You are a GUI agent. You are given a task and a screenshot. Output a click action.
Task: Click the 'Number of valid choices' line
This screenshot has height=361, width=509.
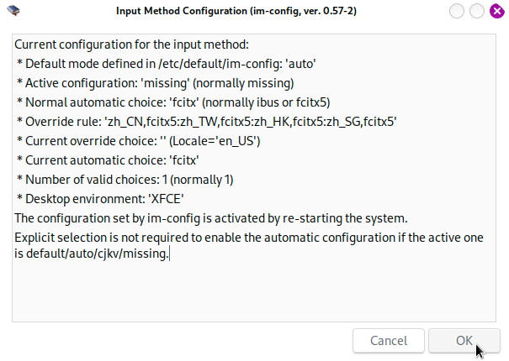[125, 180]
